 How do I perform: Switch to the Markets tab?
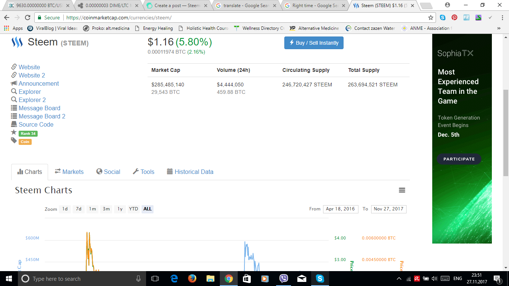pos(69,172)
